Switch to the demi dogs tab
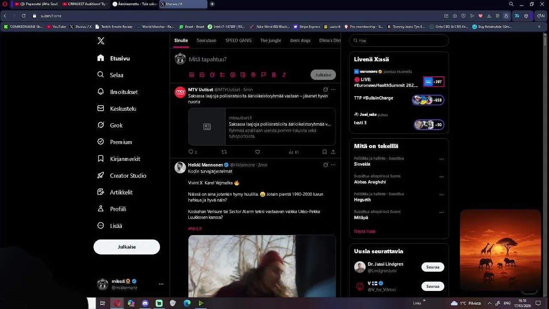The image size is (549, 309). click(300, 40)
